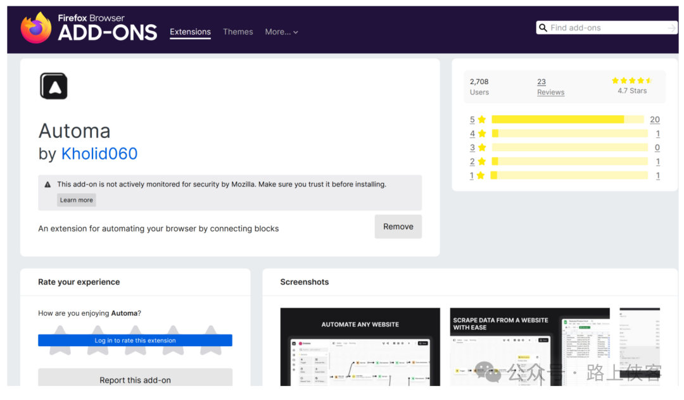Open the Scrape Data From a Website screenshot
The image size is (684, 400).
point(529,347)
